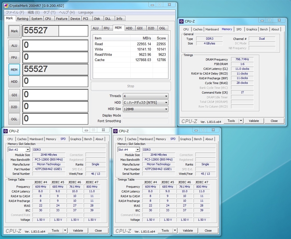Open the HDD Size 128MB dropdown

click(x=145, y=109)
